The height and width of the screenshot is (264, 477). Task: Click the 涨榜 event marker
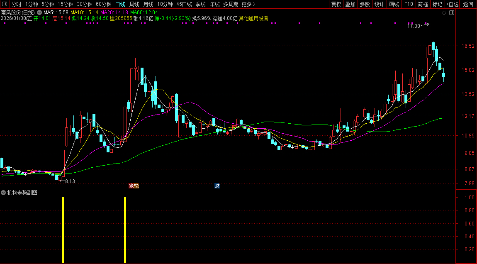point(134,186)
